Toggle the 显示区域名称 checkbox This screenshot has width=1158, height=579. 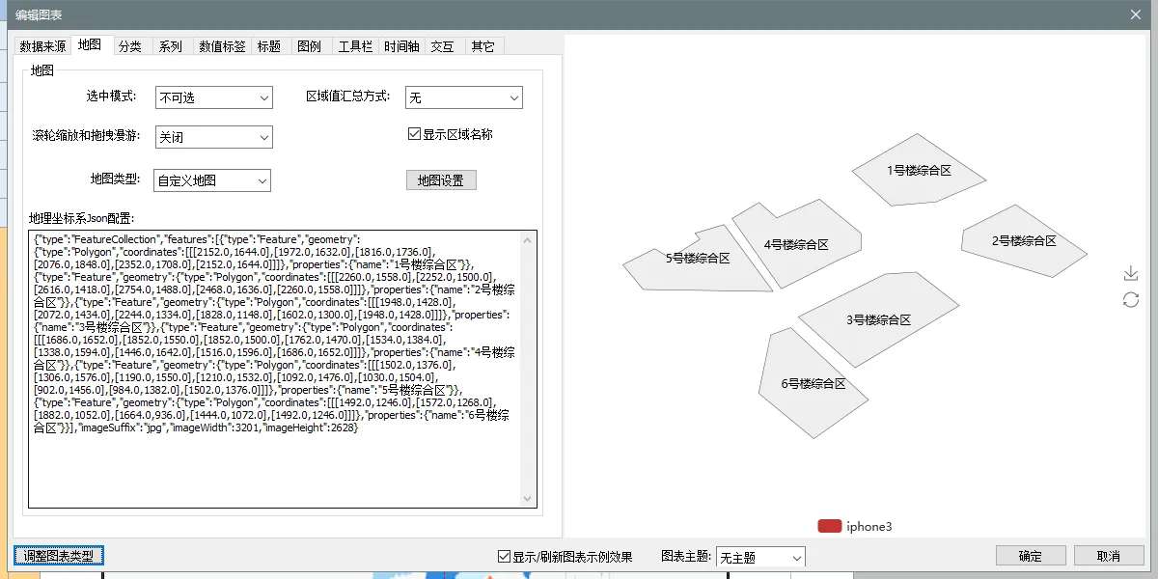pos(414,134)
